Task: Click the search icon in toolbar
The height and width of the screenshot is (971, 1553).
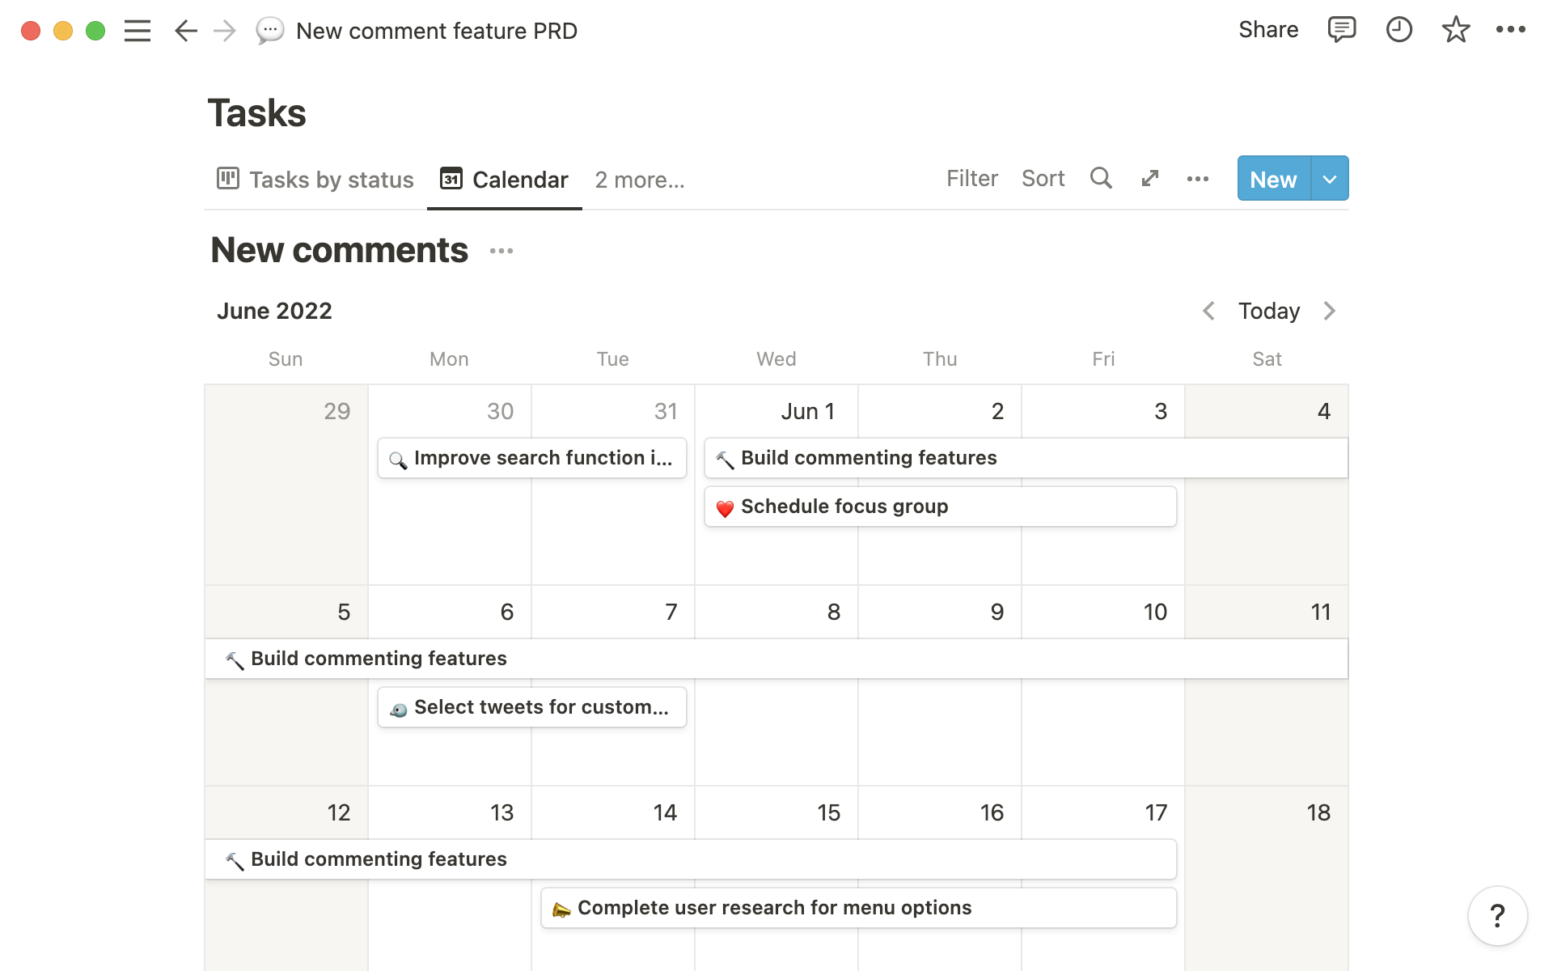Action: (x=1100, y=179)
